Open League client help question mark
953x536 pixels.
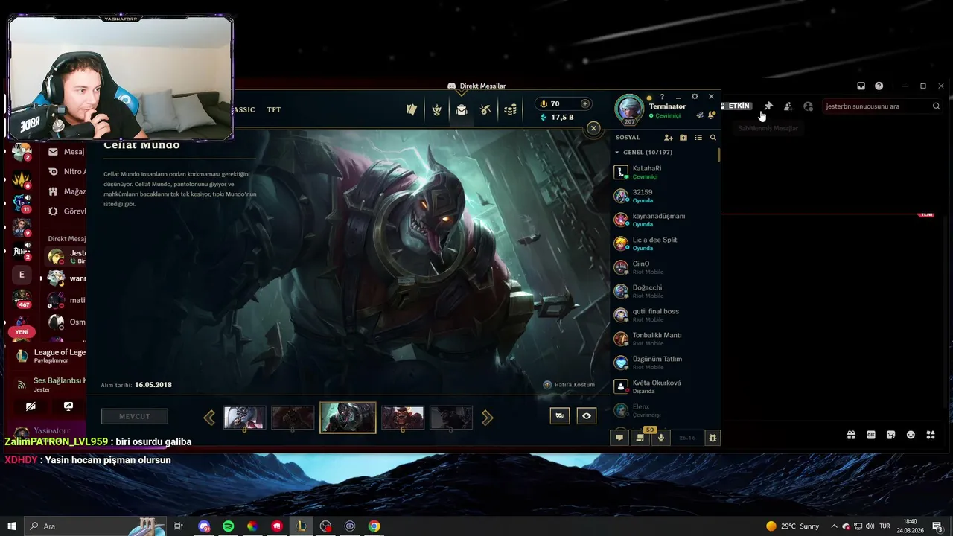click(x=662, y=97)
